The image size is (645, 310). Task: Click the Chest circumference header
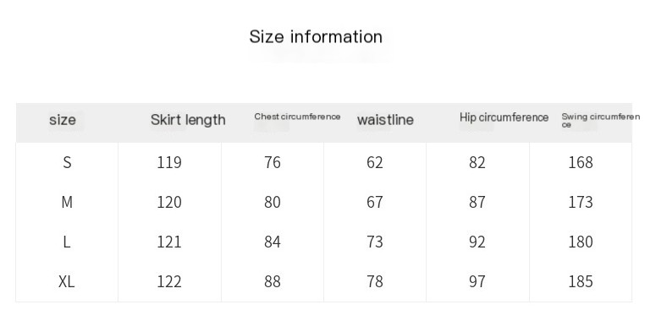(297, 117)
